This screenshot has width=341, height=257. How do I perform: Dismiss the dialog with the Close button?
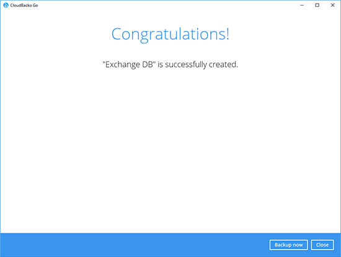322,245
